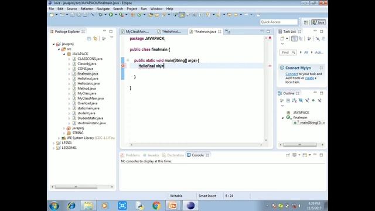Collapse finalmain class in Outline
The image size is (375, 211).
282,118
